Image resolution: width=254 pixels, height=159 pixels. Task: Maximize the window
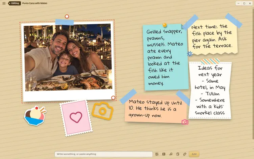point(244,4)
